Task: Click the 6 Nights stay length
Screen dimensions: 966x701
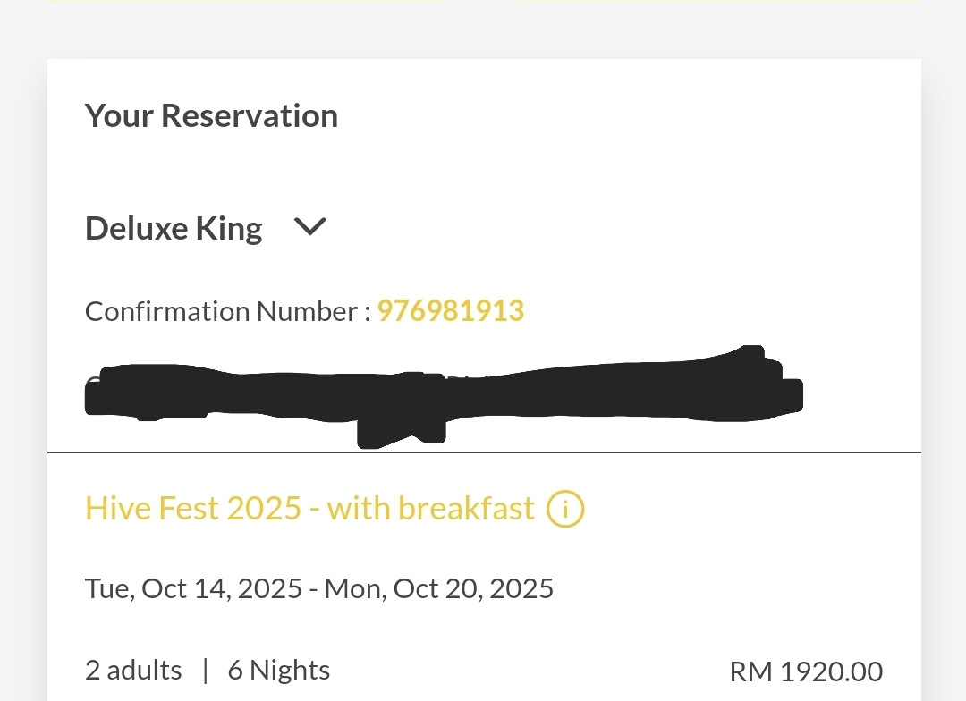Action: [x=278, y=671]
